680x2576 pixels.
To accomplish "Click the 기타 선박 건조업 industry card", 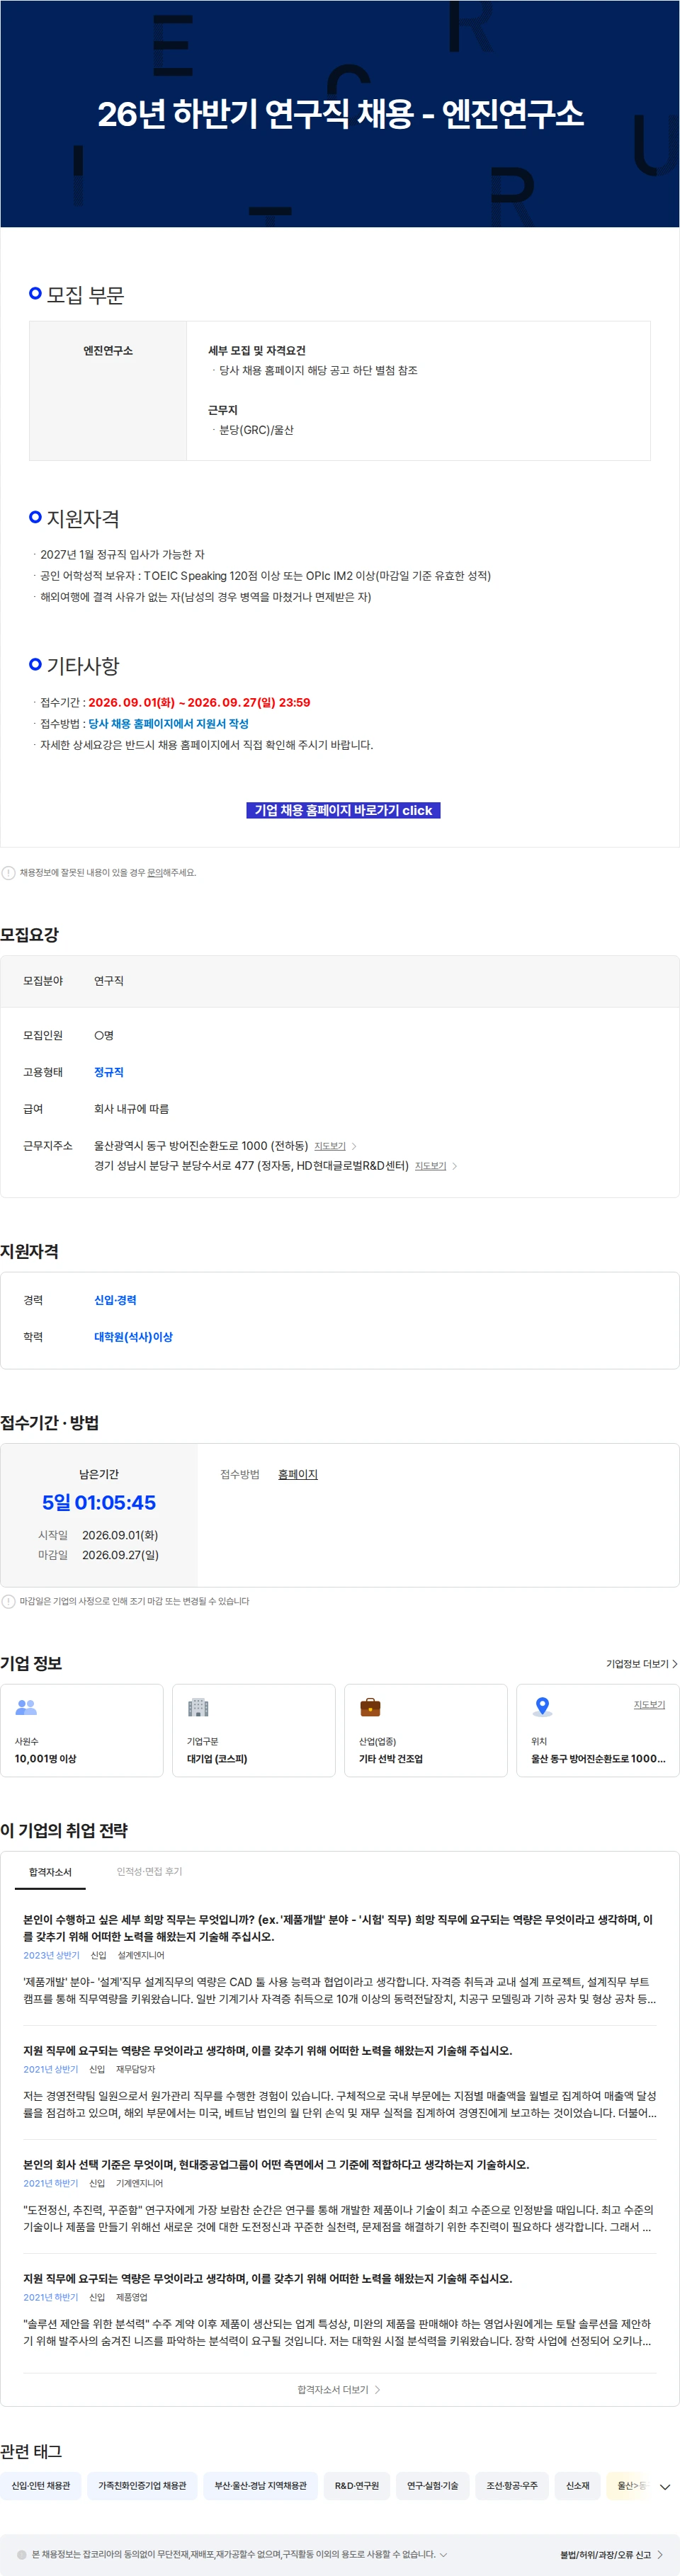I will [426, 1730].
